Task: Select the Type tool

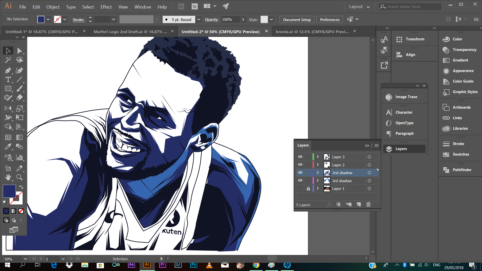Action: [8, 80]
